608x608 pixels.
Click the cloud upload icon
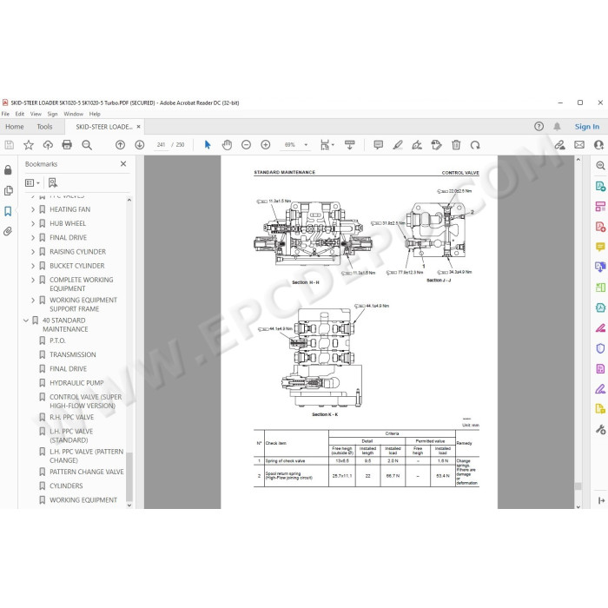[x=48, y=145]
